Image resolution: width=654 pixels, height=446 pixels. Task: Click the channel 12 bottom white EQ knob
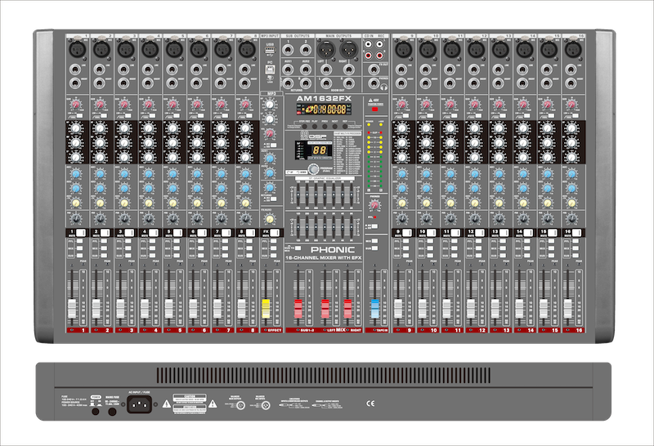(x=475, y=158)
